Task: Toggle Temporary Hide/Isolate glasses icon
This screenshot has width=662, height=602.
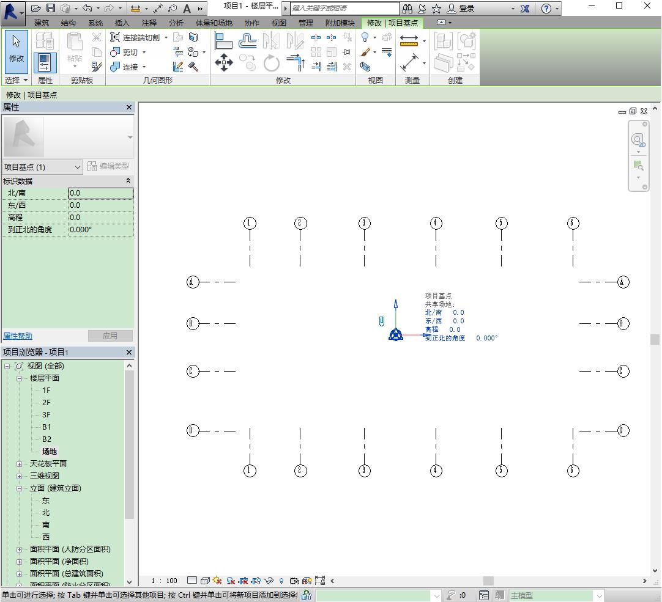Action: pyautogui.click(x=269, y=581)
